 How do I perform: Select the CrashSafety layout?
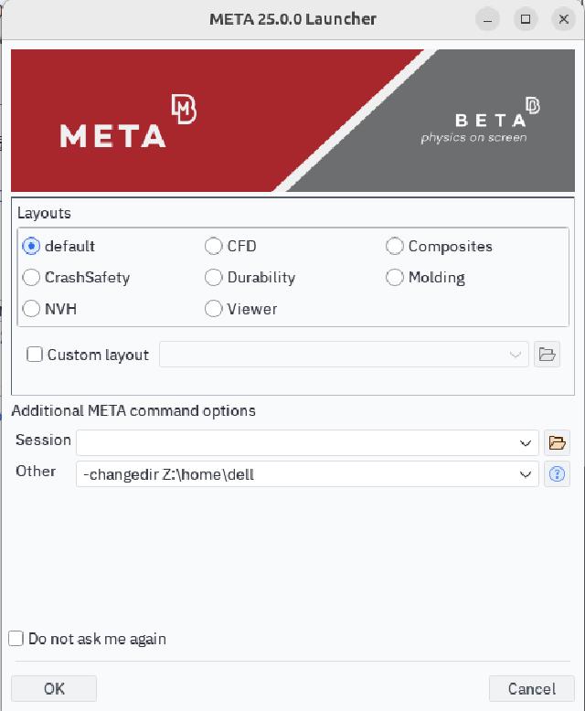31,277
